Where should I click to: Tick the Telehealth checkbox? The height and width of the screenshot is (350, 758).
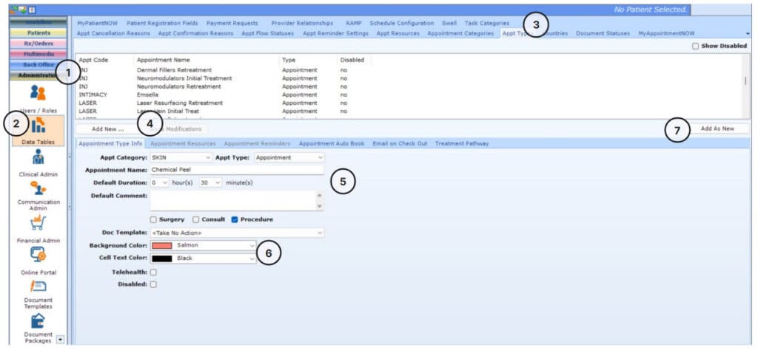(x=153, y=272)
